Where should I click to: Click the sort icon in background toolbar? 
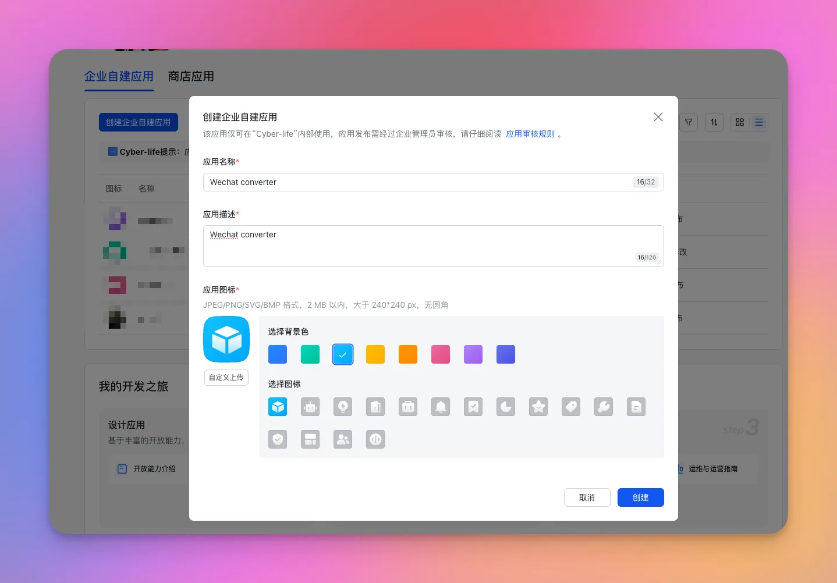714,122
